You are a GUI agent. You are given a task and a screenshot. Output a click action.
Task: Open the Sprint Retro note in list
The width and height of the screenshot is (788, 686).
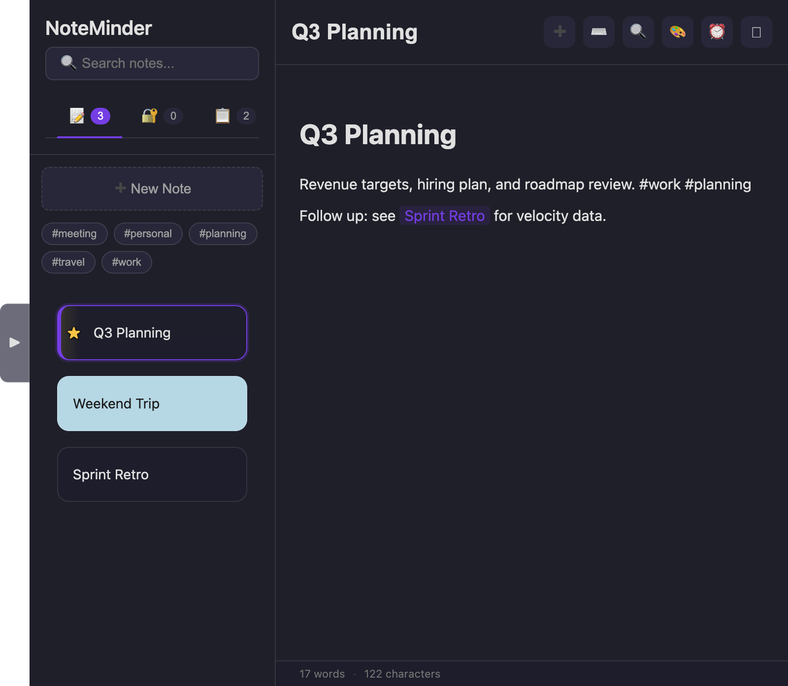click(x=152, y=474)
